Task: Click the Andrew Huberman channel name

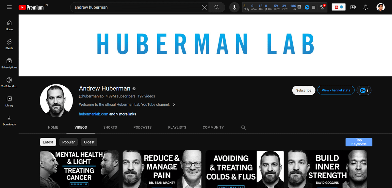Action: (x=105, y=89)
